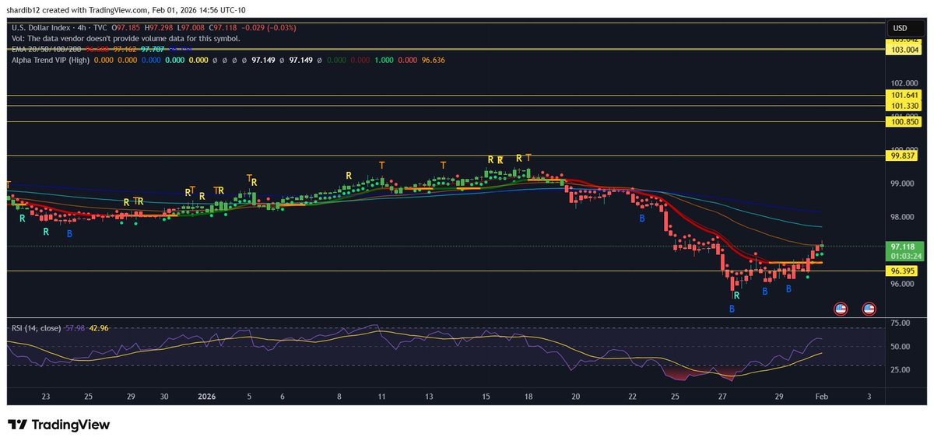Open the USD currency selector
This screenshot has height=444, width=934.
click(x=906, y=29)
